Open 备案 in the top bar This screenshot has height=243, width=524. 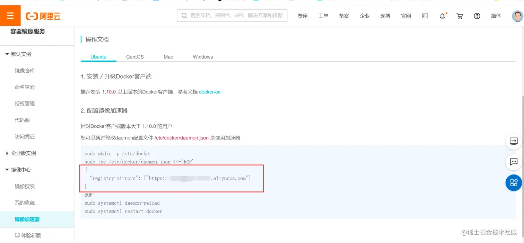coord(344,16)
